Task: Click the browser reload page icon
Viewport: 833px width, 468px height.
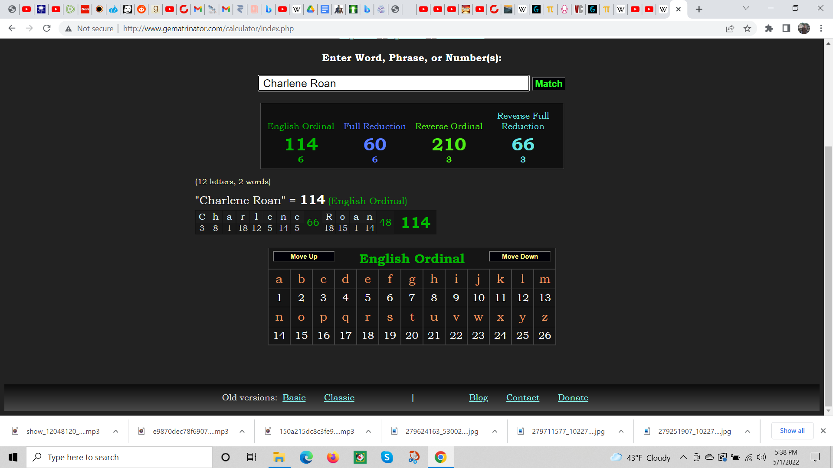Action: (47, 29)
